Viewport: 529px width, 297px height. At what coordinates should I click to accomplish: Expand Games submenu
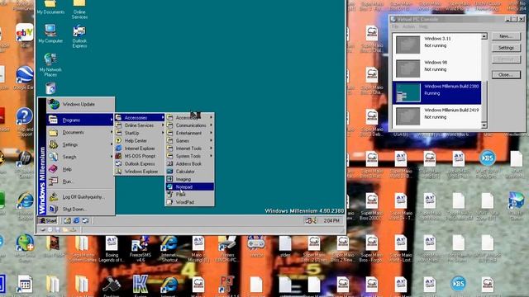(189, 141)
